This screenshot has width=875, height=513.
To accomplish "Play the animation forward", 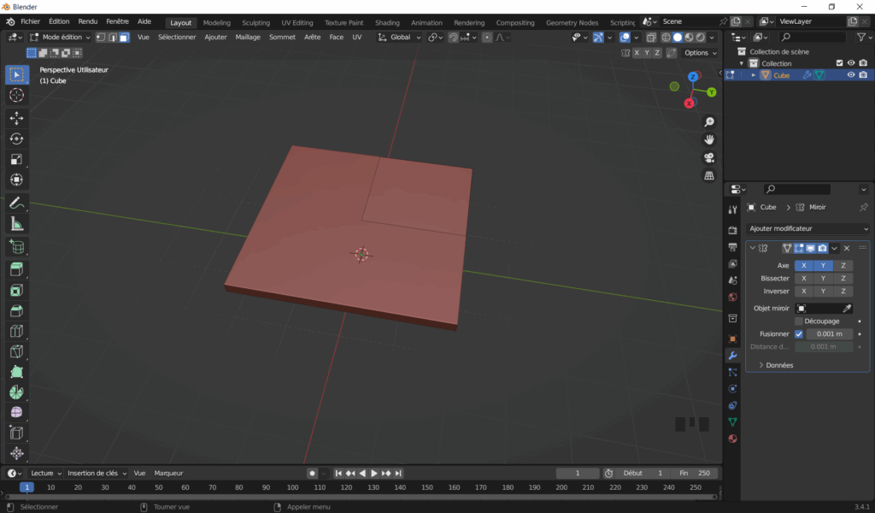I will click(374, 474).
